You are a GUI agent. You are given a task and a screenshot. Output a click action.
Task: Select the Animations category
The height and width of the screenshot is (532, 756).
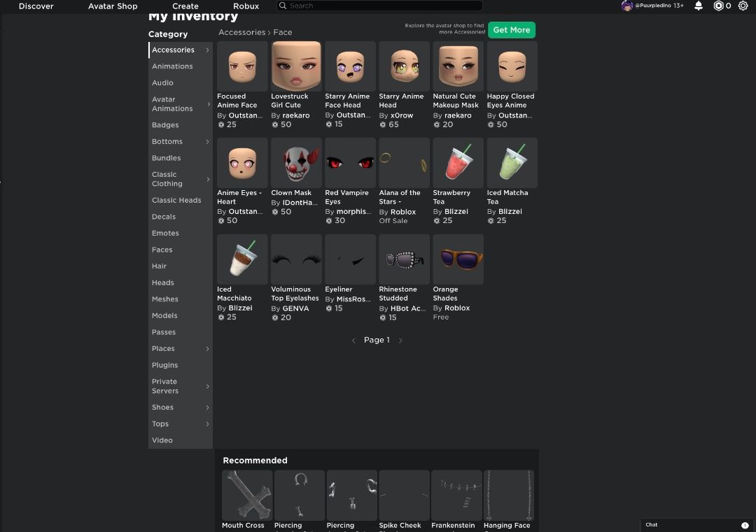(x=172, y=66)
